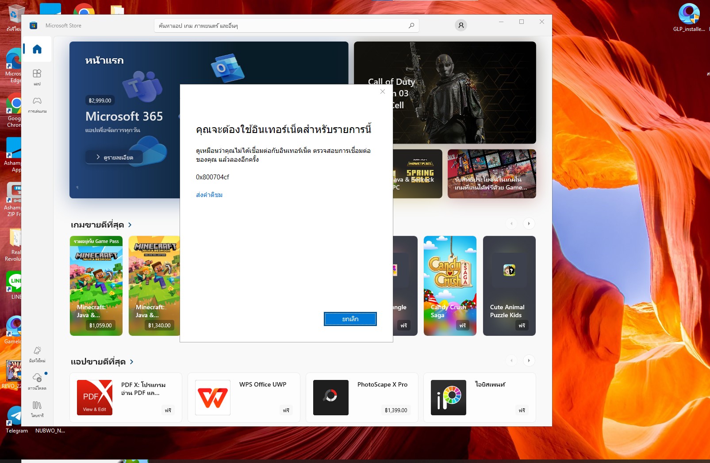Open Cute Animal Puzzle Kids card
710x463 pixels.
[x=509, y=286]
